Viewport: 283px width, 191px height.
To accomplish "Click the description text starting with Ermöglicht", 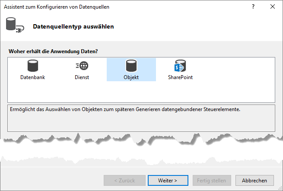I will (x=125, y=109).
